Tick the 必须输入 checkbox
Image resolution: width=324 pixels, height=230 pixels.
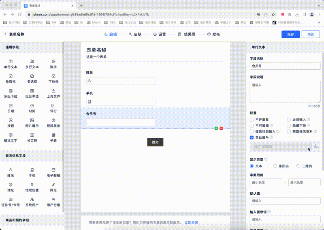click(289, 120)
